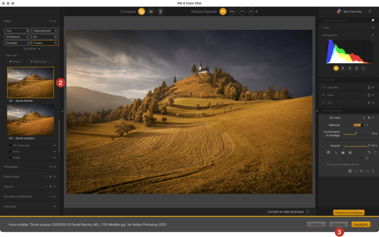Collapse the Histogramme panel
The width and height of the screenshot is (379, 237).
coord(373,35)
